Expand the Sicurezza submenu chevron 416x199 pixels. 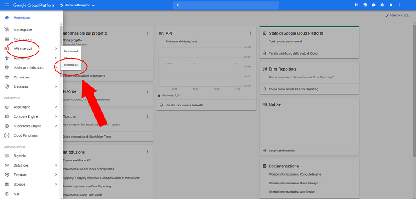click(x=56, y=87)
